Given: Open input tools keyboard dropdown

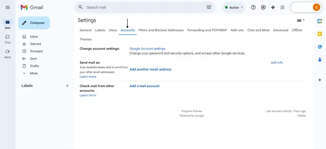Looking at the screenshot, I should [x=301, y=20].
